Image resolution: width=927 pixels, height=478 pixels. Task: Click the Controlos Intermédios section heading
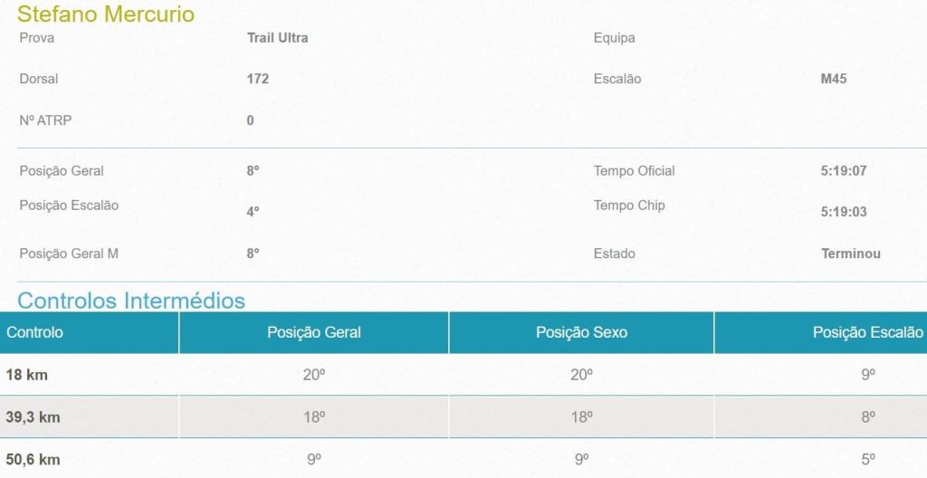click(x=131, y=301)
